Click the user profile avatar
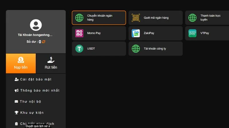Image resolution: width=229 pixels, height=128 pixels. tap(36, 25)
